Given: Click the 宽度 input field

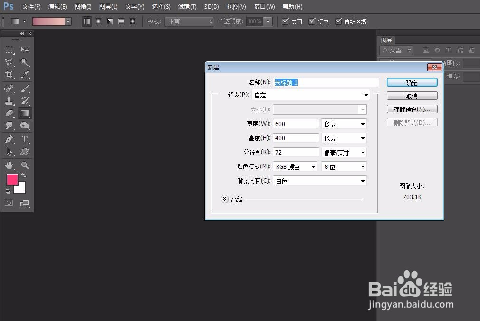Looking at the screenshot, I should (296, 124).
